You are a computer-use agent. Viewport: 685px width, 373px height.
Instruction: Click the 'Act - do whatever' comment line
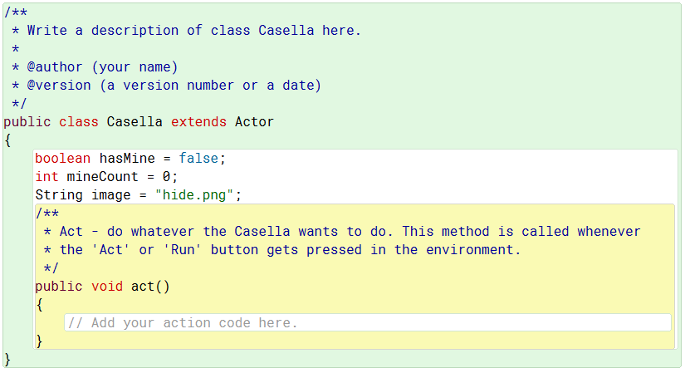(x=350, y=232)
